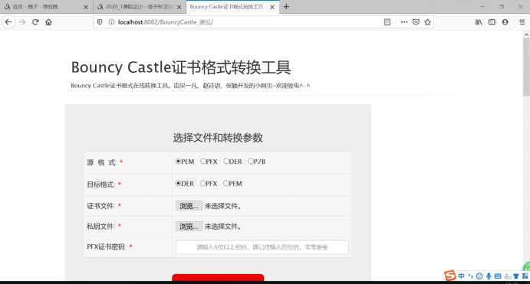Bookmark this page with the star icon
Screen dimensions: 530x284
coord(427,22)
